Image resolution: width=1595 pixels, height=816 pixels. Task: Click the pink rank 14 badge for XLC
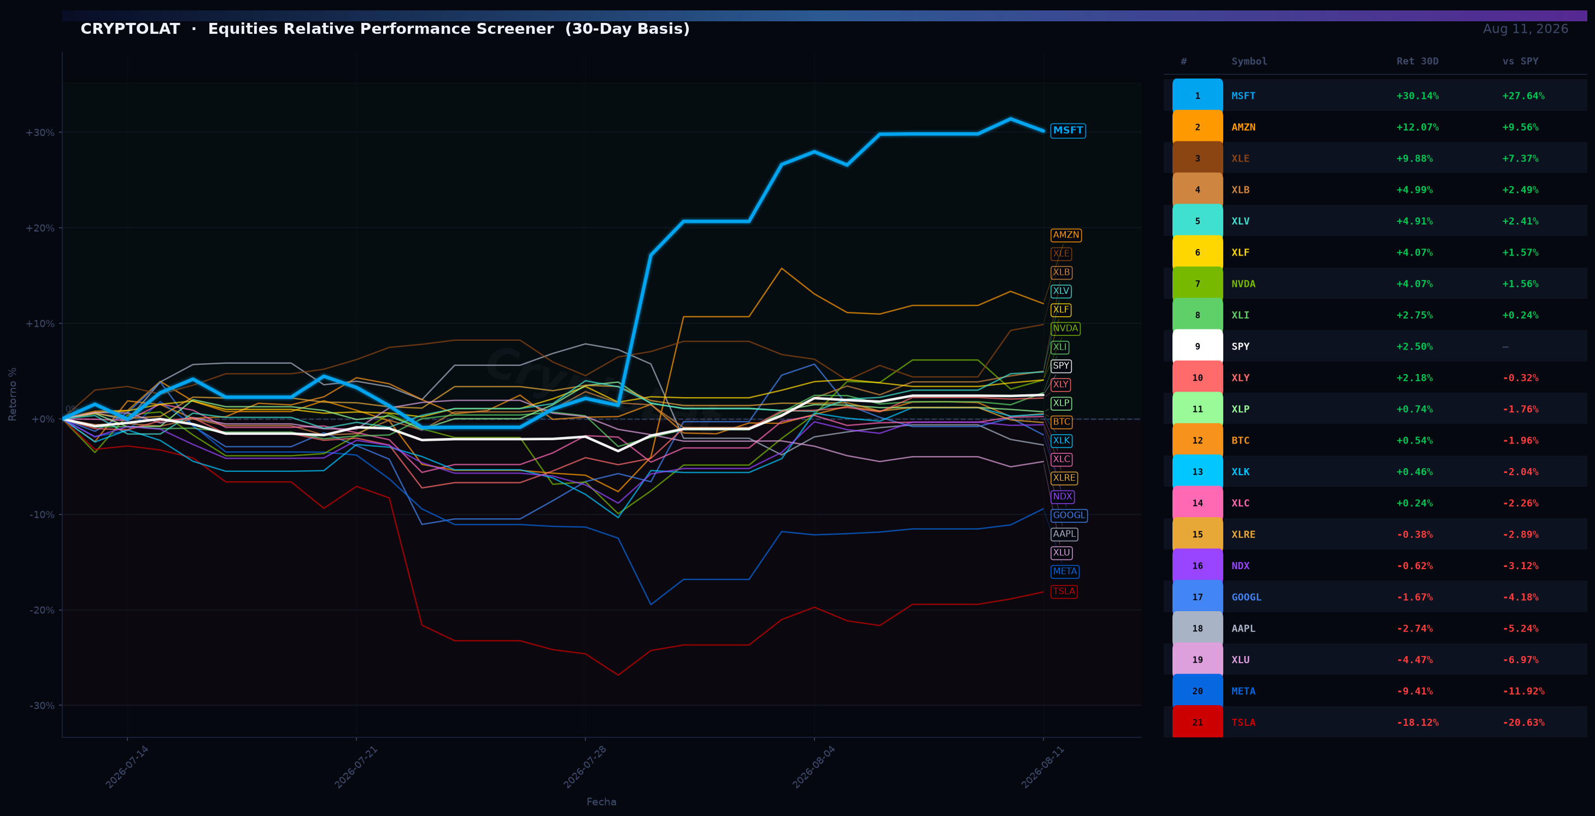[1197, 503]
